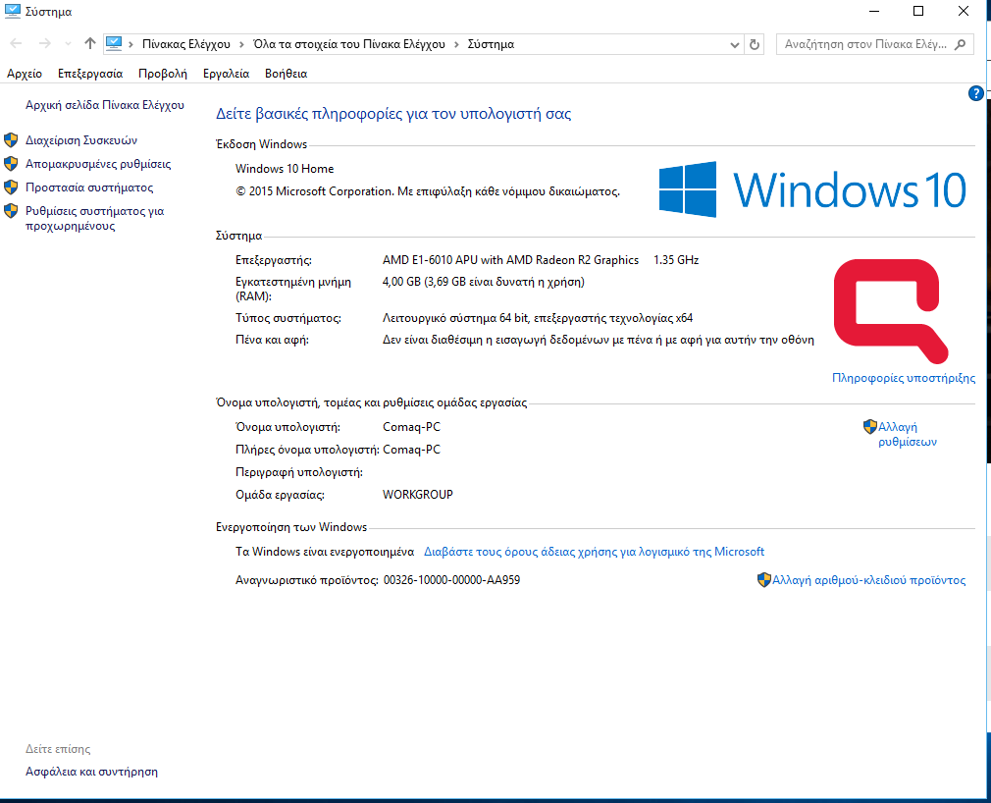The width and height of the screenshot is (991, 803).
Task: Click the Compaq Q logo
Action: (891, 311)
